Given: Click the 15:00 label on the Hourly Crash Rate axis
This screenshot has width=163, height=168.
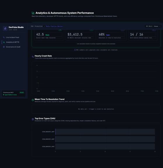Looking at the screenshot, I should [98, 91].
